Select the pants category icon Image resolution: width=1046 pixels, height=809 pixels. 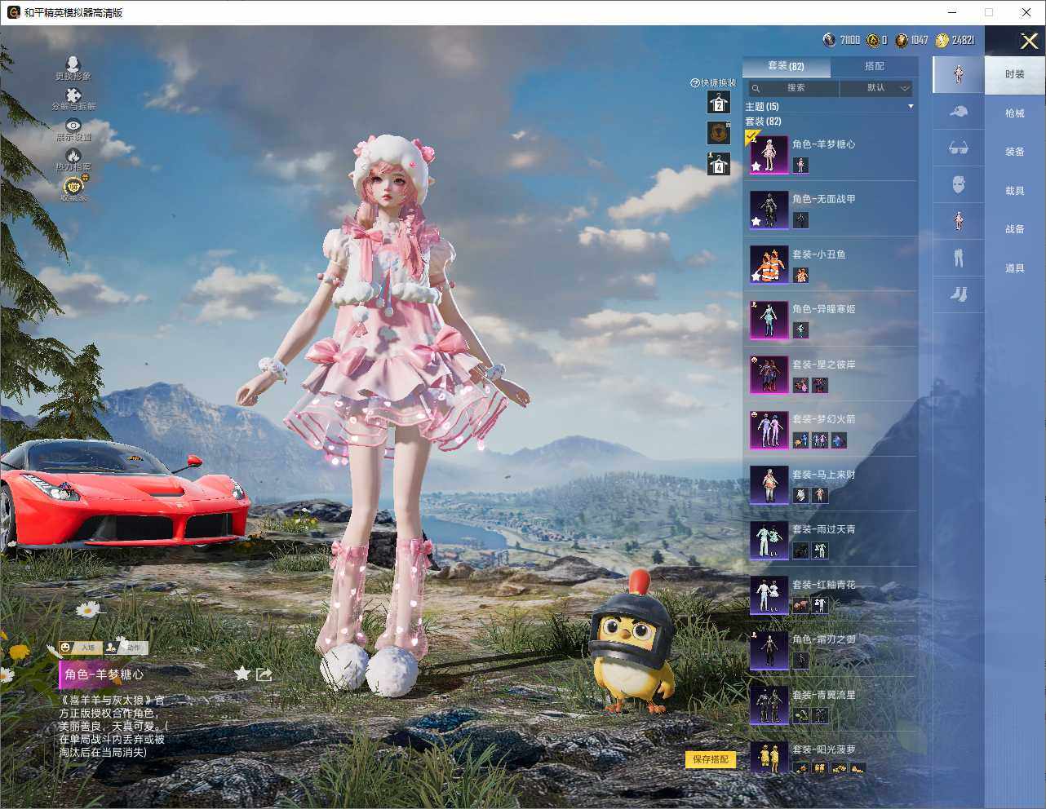point(958,259)
